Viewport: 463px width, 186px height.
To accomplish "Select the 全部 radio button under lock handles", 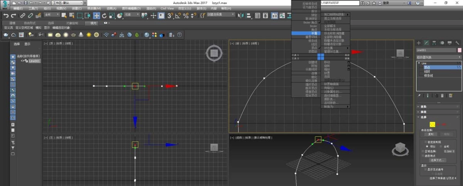I will 441,146.
